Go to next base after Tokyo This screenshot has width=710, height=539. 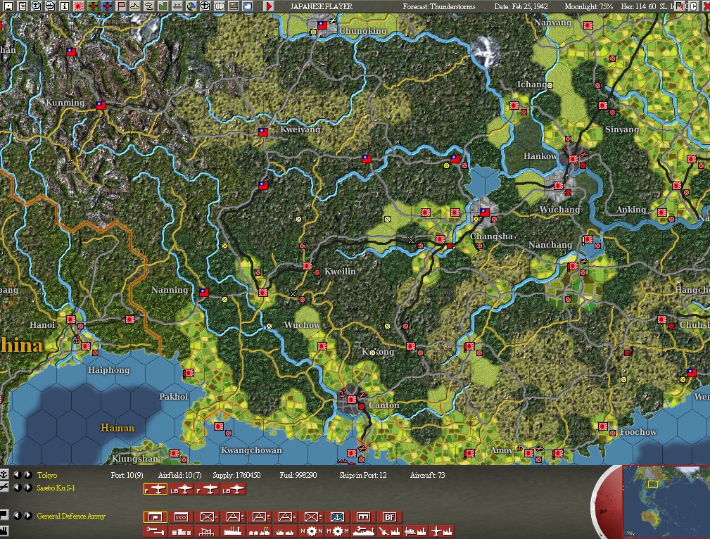pos(28,475)
